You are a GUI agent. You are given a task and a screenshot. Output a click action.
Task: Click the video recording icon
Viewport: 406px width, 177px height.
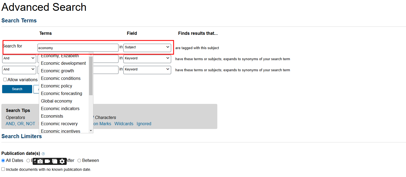coord(47,161)
